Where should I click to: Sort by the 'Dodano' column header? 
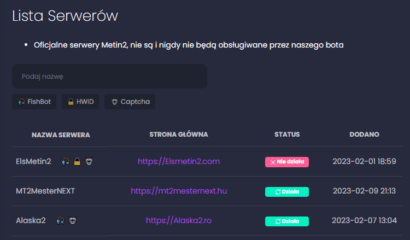pyautogui.click(x=364, y=134)
